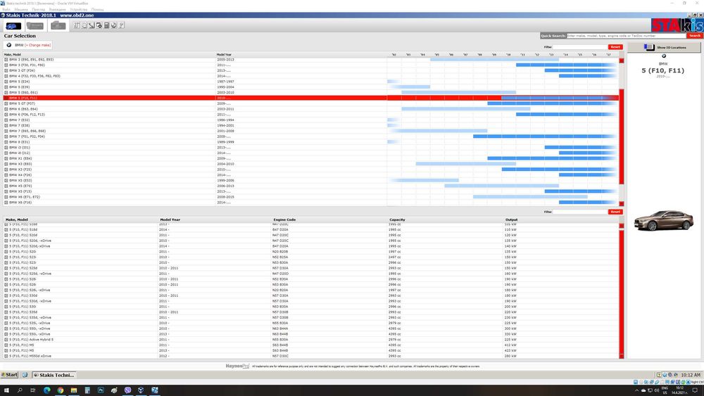Focus the Quick Search input field
The image size is (704, 396).
coord(626,35)
